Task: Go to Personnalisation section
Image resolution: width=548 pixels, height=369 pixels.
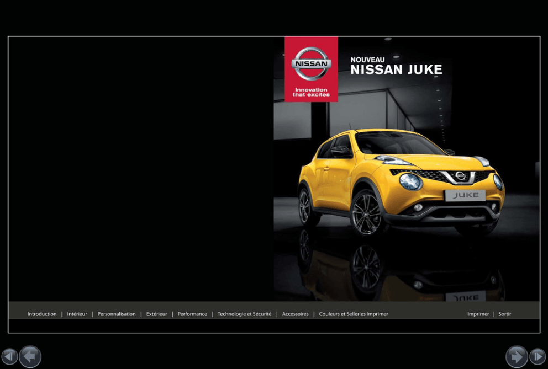Action: [117, 314]
